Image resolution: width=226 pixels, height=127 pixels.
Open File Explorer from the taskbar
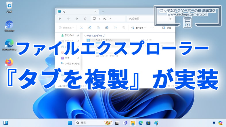(133, 123)
